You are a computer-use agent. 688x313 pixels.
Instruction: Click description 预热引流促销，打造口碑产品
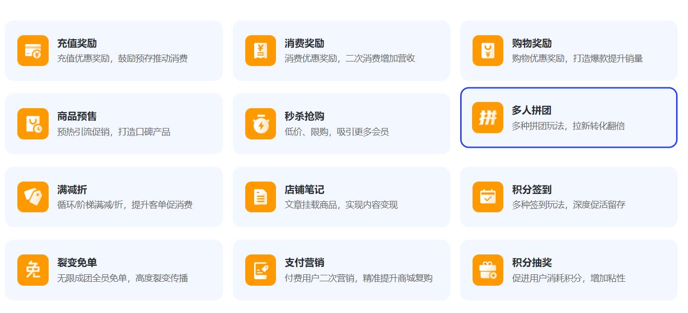click(x=114, y=132)
